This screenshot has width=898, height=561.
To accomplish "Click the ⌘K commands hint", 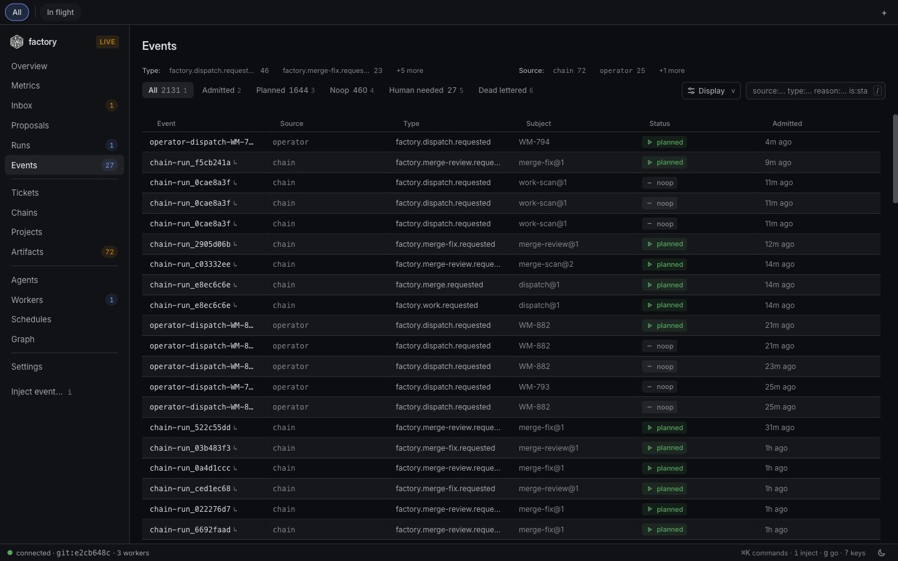I will pos(765,553).
